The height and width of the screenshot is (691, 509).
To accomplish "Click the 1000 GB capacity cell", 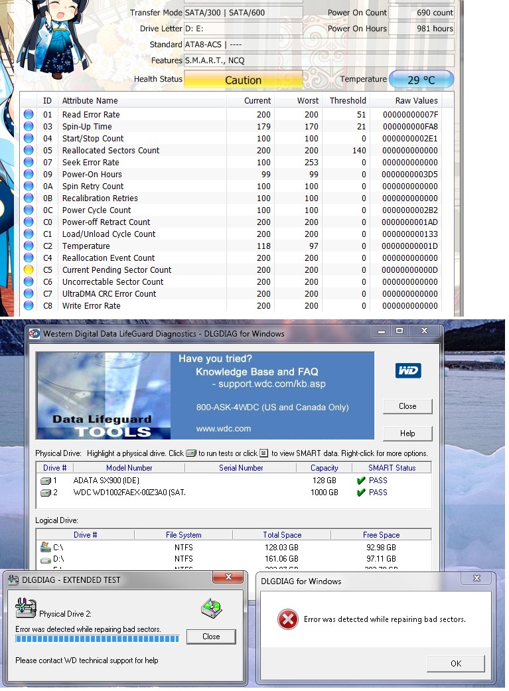I will (325, 493).
